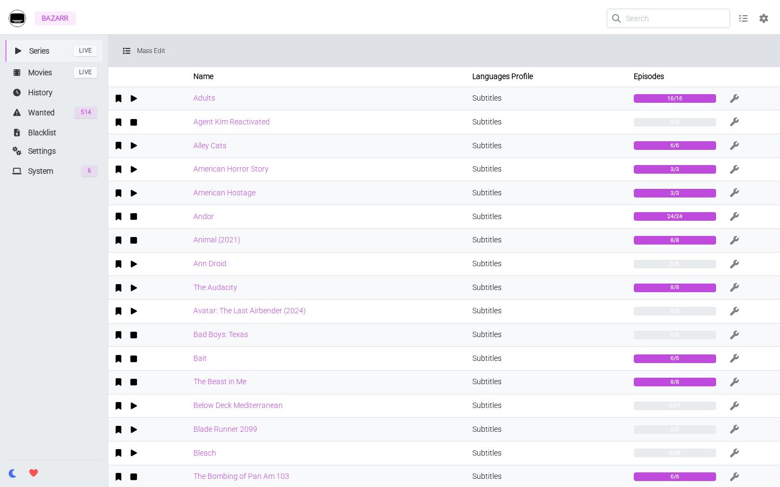Click into the Search input field
Screen dimensions: 780x487
coord(668,18)
